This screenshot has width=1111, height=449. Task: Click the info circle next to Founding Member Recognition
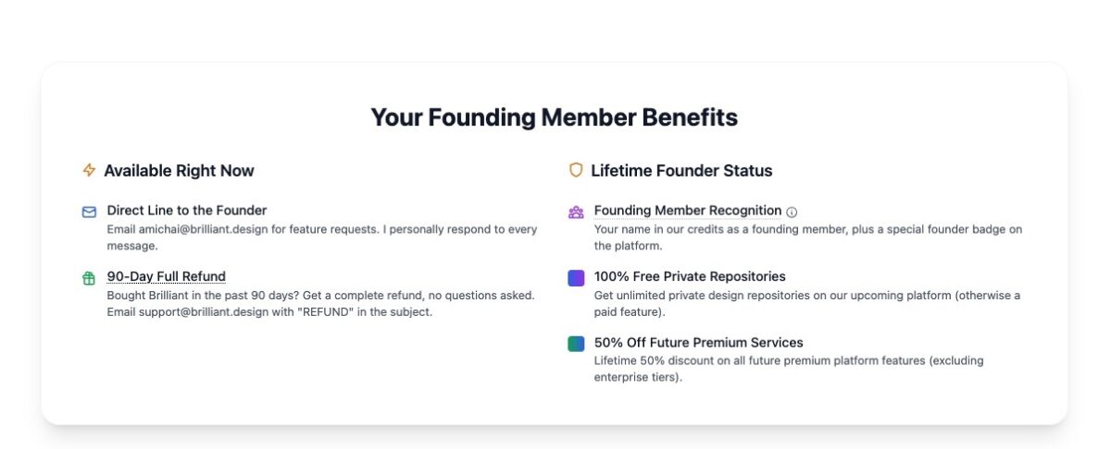[x=792, y=212]
